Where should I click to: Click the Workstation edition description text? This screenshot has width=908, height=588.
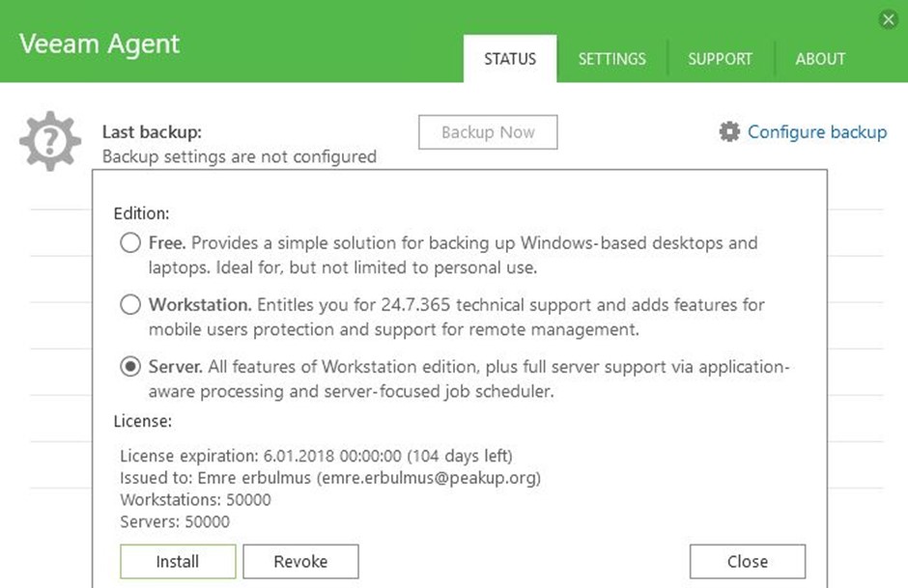[x=456, y=317]
